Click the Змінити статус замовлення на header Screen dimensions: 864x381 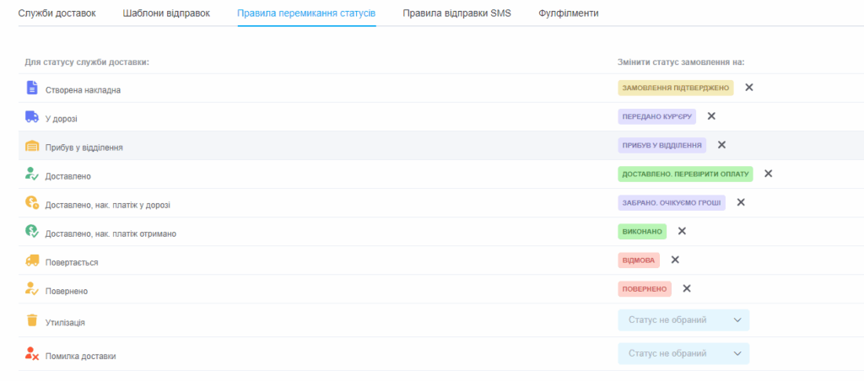click(x=681, y=62)
